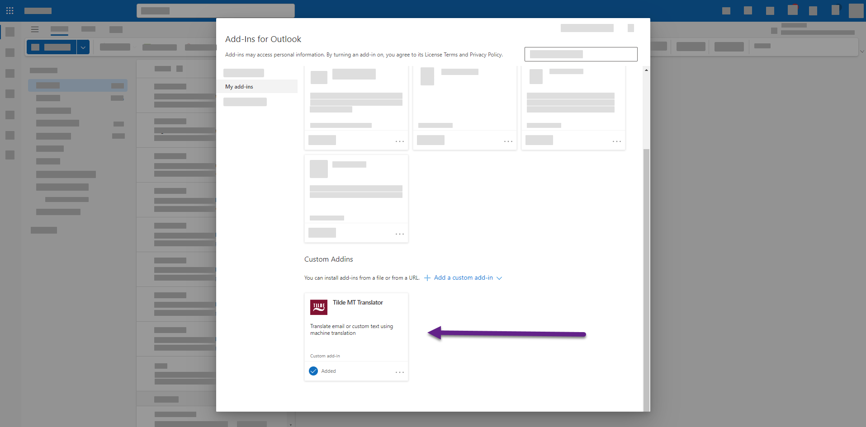The width and height of the screenshot is (866, 427).
Task: Click the 'Custom Addins' section heading
Action: pos(329,259)
